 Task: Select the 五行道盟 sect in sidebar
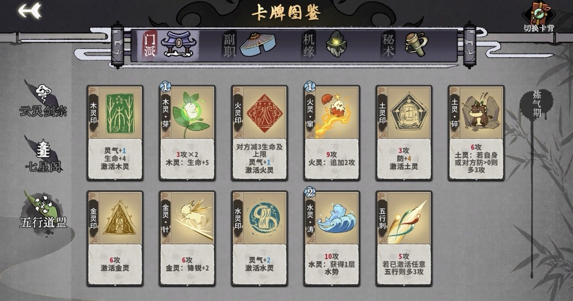pyautogui.click(x=43, y=210)
